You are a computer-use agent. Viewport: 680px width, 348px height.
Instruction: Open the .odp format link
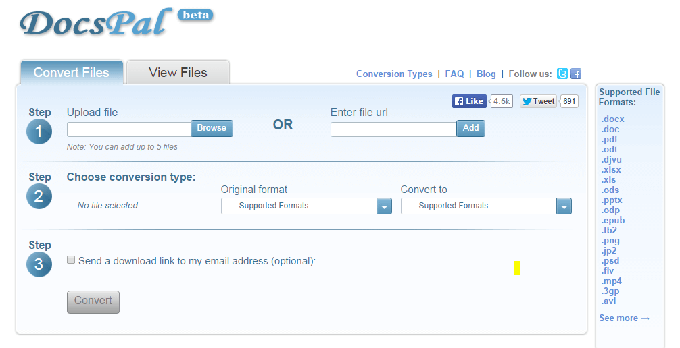coord(610,210)
